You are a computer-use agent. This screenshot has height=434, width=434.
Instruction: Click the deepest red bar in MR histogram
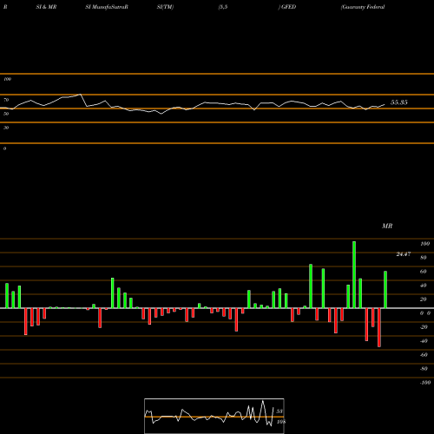(379, 327)
